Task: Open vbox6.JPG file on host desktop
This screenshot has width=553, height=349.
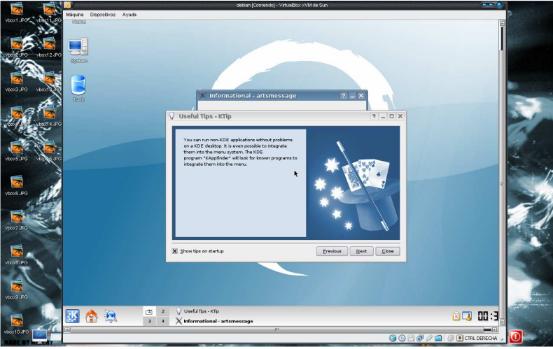Action: (x=16, y=183)
